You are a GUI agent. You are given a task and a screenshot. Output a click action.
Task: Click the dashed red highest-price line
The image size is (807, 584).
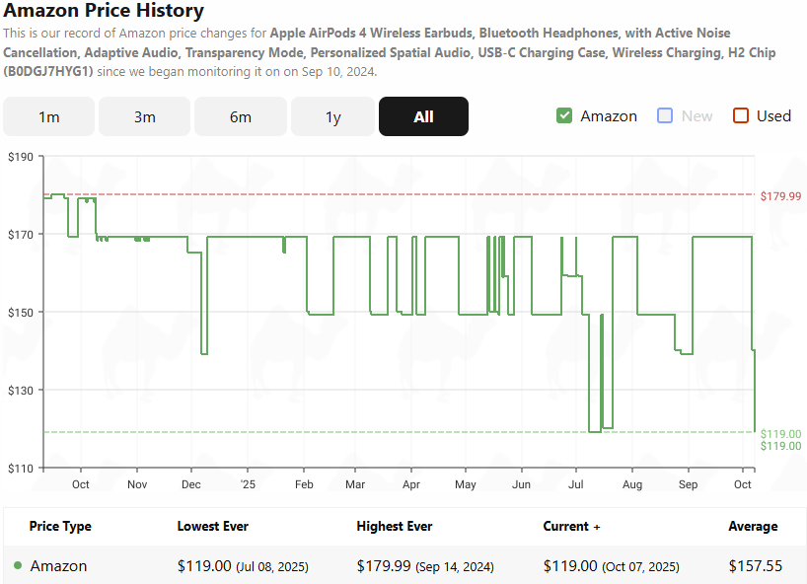click(x=395, y=196)
